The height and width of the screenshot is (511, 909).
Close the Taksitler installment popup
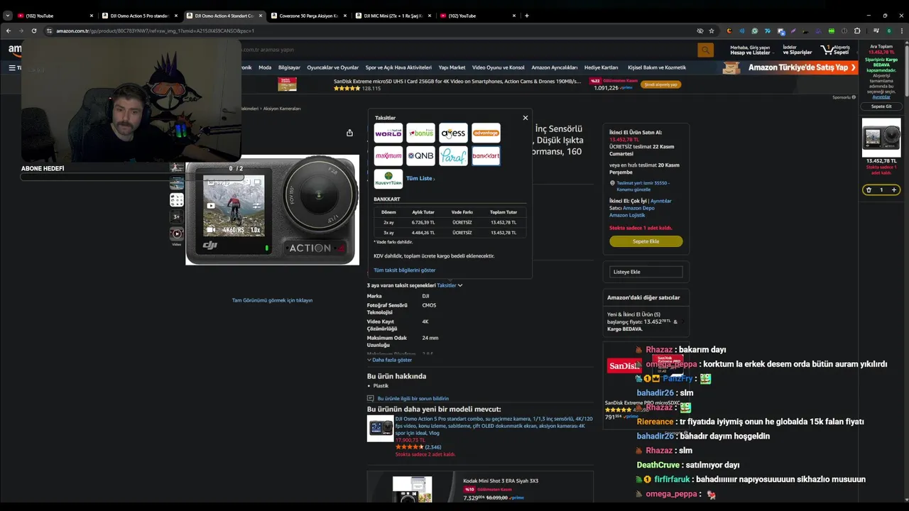(x=526, y=118)
